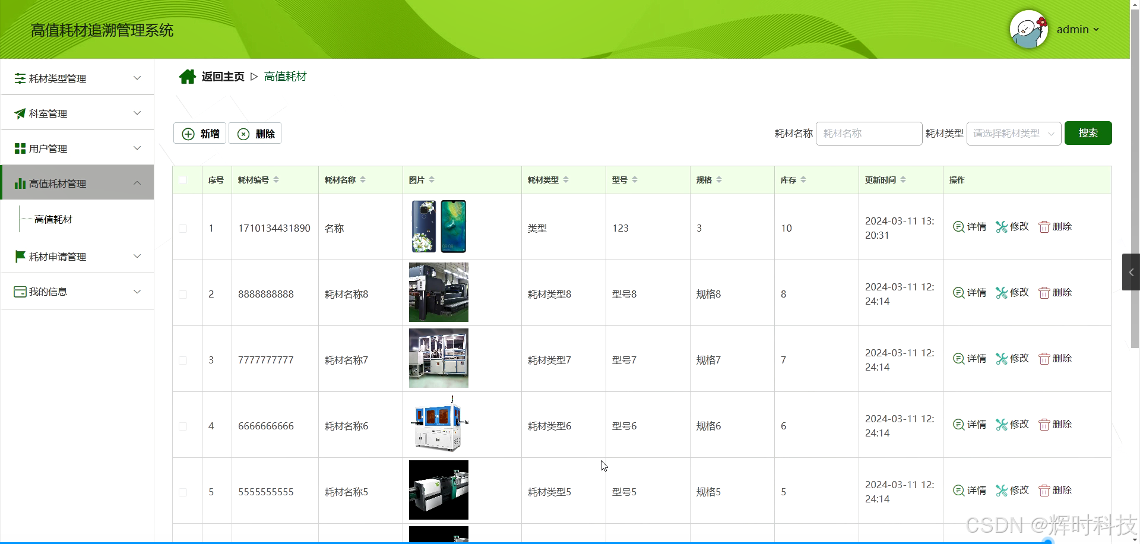Check the box for row 耗材名称5
Image resolution: width=1140 pixels, height=544 pixels.
pos(183,492)
